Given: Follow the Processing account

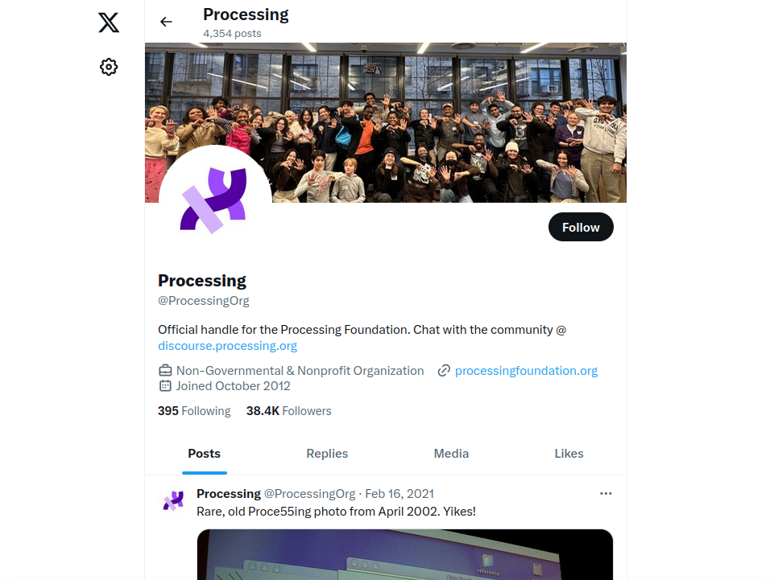Looking at the screenshot, I should point(581,227).
